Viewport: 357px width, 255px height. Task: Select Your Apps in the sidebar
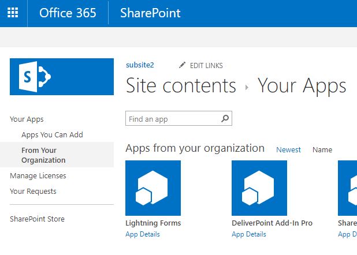pos(27,119)
